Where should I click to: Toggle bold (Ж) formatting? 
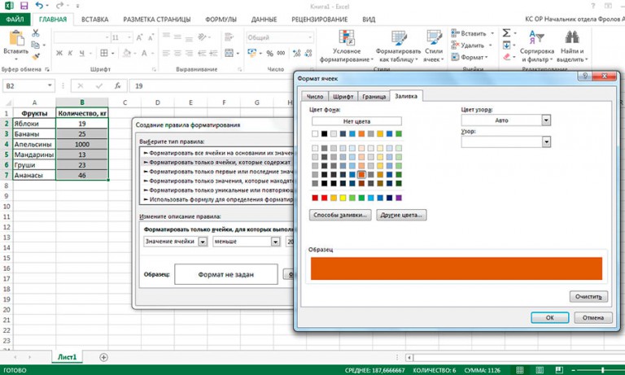[x=59, y=53]
